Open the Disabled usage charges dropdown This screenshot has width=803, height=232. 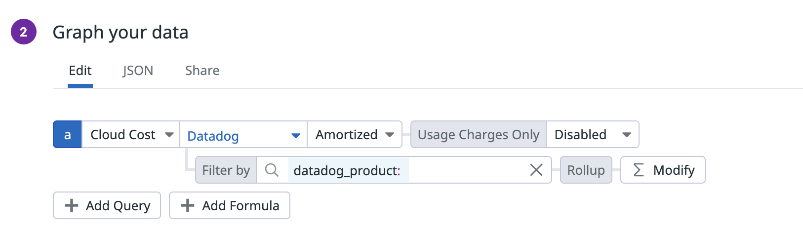[x=593, y=134]
